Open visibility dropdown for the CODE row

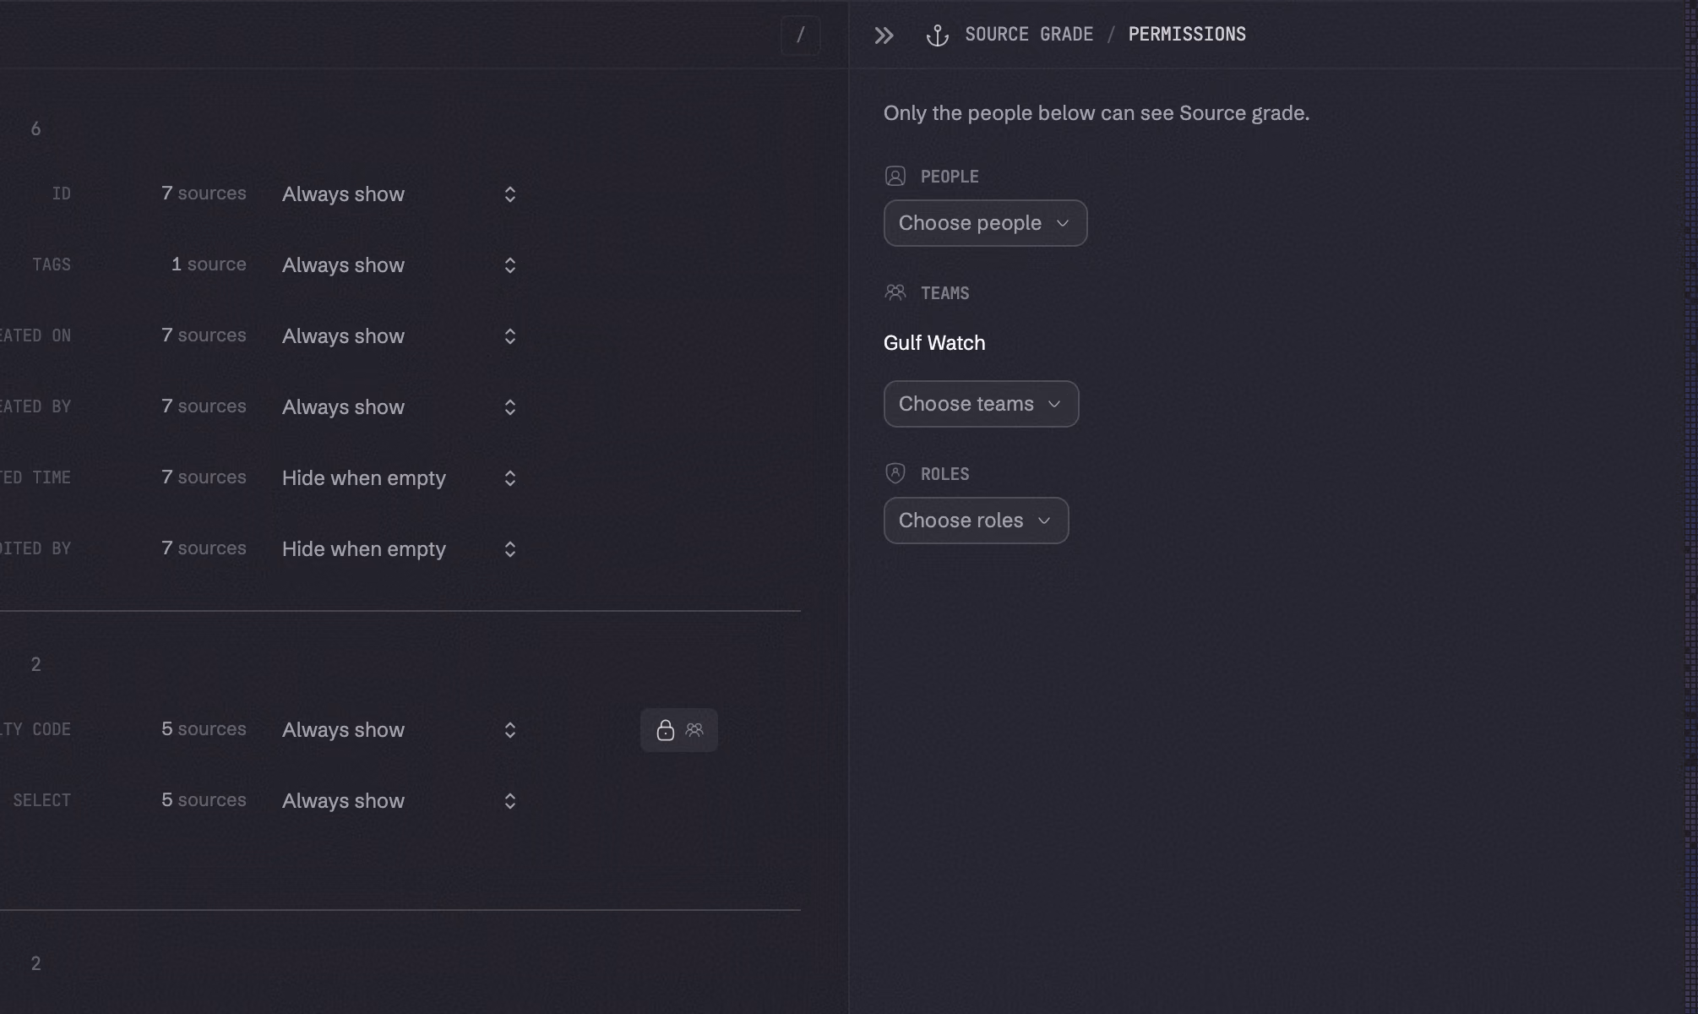click(399, 730)
